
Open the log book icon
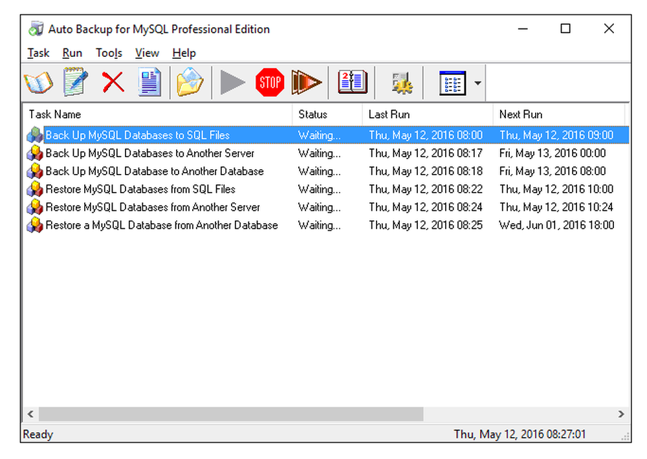click(x=352, y=82)
